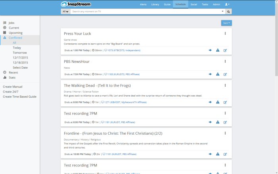Edit the PBS NewsHour recording
278x174 pixels.
[225, 74]
